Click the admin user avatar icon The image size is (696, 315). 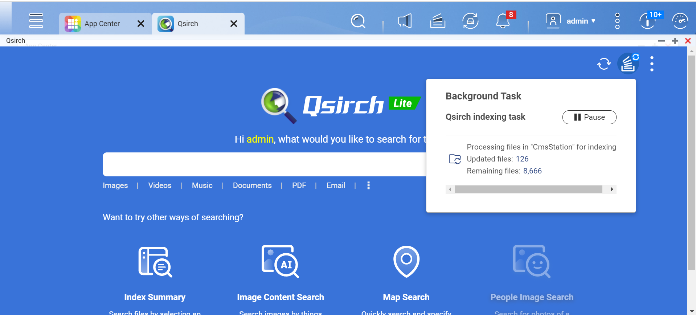(553, 21)
